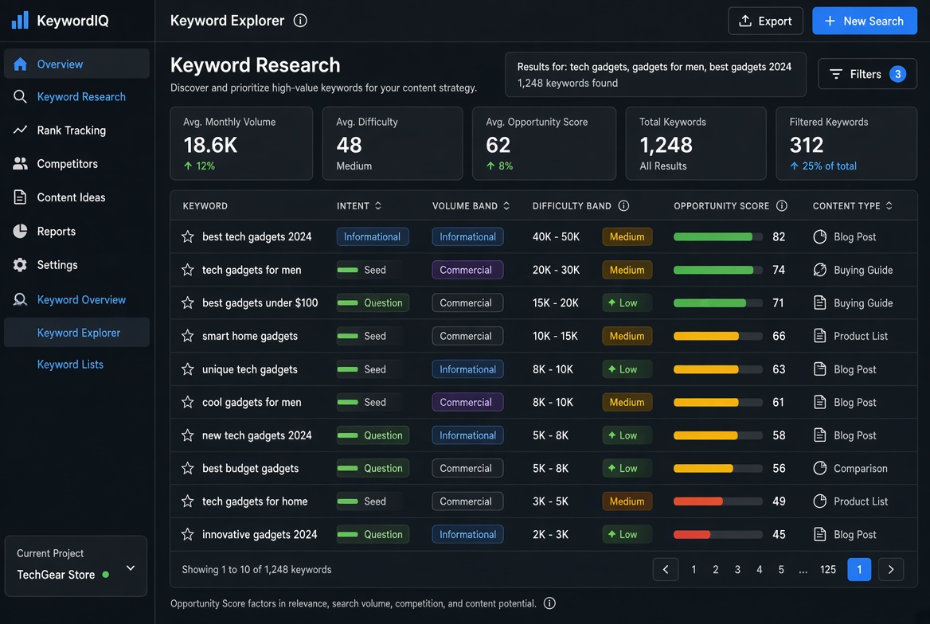Click the Avg. Opportunity Score card

[544, 143]
